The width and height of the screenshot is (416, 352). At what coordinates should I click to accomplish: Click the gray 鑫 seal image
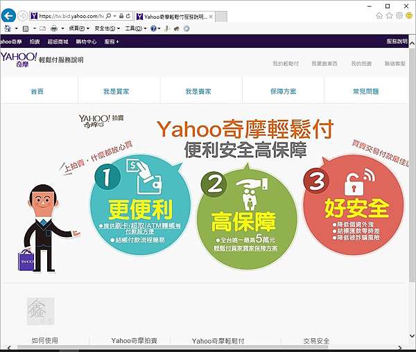click(x=41, y=311)
